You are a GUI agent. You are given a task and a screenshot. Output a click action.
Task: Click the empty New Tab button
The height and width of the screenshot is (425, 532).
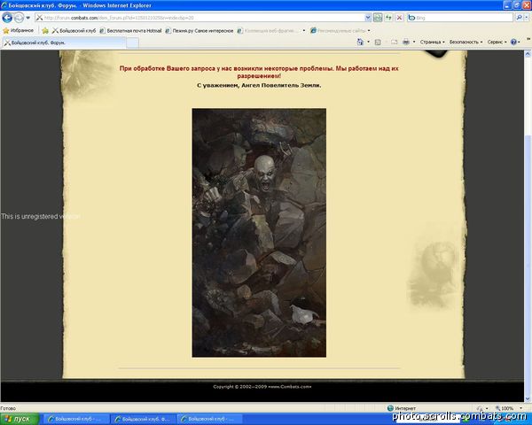click(133, 43)
